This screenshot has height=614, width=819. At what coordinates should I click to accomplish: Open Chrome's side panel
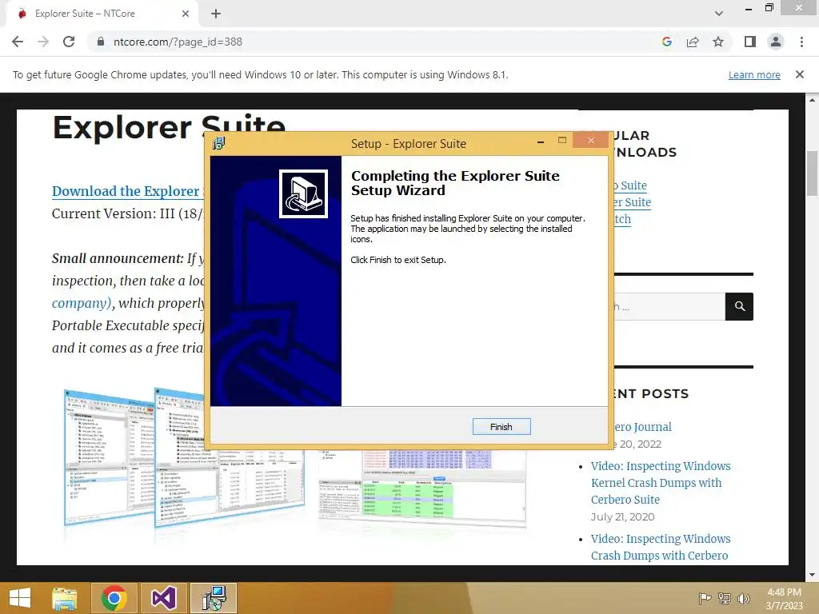click(750, 42)
